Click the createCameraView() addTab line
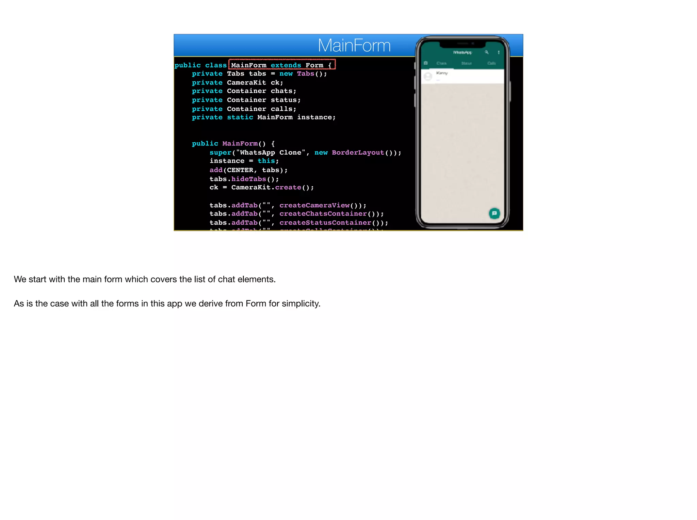697x520 pixels. coord(288,205)
